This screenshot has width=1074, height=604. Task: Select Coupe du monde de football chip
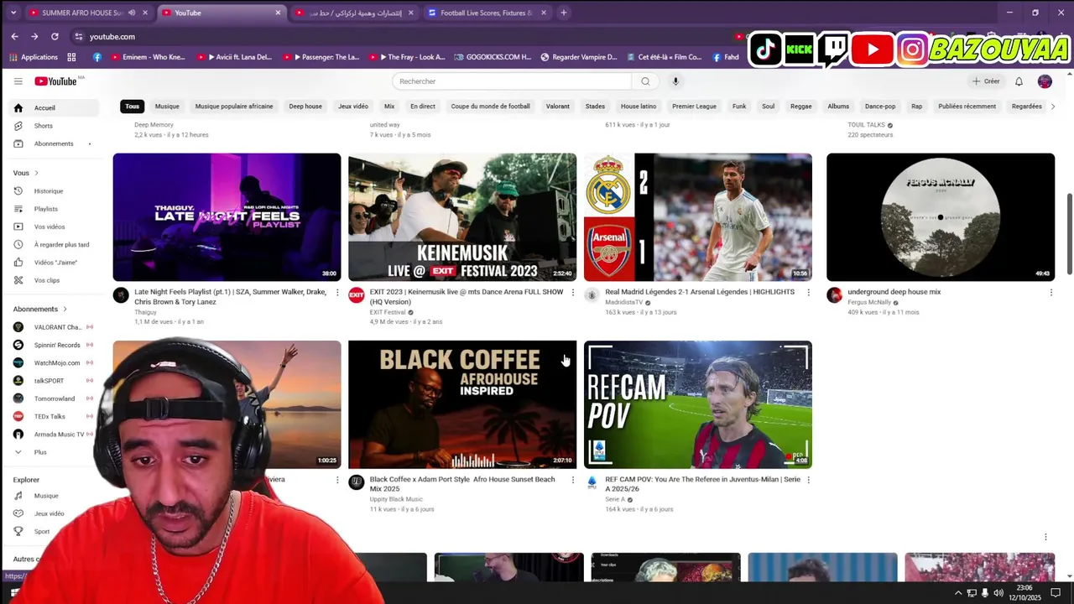click(491, 107)
